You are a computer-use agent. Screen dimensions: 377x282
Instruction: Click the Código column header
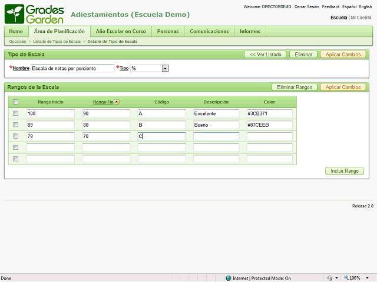[x=161, y=102]
